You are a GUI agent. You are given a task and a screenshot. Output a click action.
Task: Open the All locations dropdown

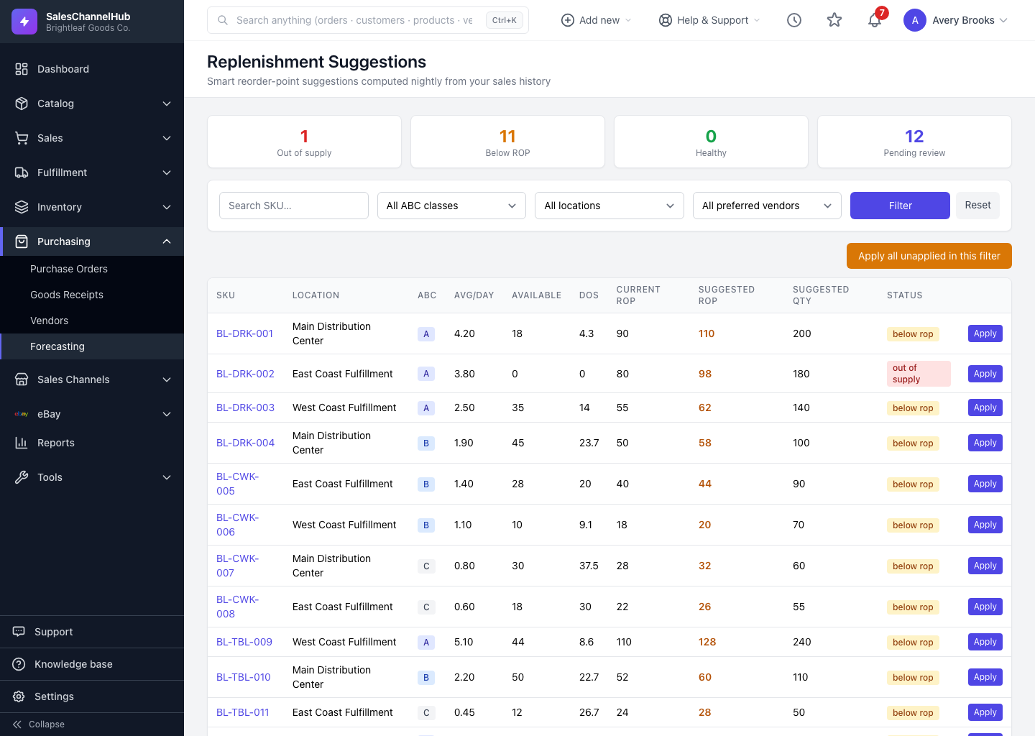pyautogui.click(x=609, y=206)
